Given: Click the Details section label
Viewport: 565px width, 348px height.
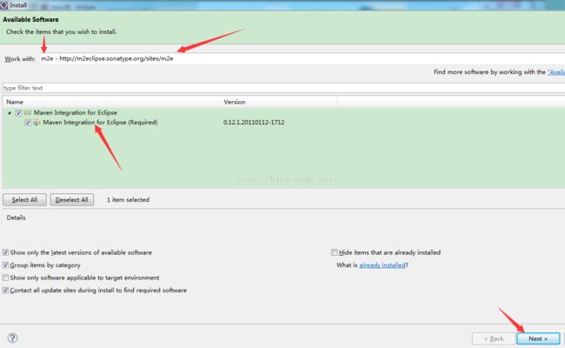Looking at the screenshot, I should click(17, 217).
